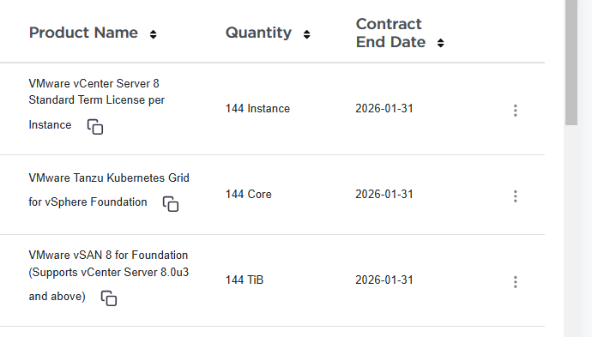This screenshot has width=592, height=337.
Task: Click the Product Name column header
Action: click(83, 33)
